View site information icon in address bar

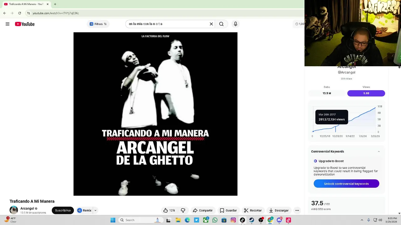click(x=29, y=13)
